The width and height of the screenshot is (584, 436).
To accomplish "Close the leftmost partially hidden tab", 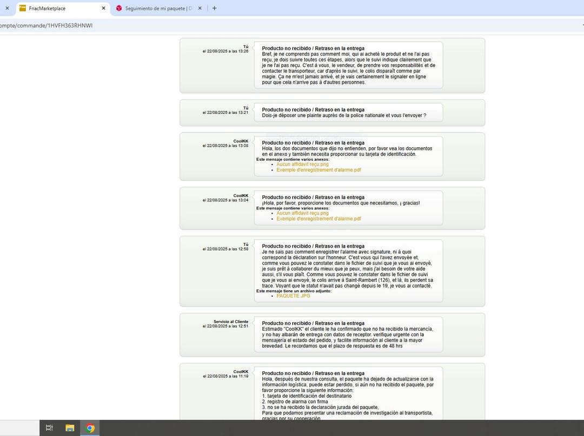I will 7,8.
